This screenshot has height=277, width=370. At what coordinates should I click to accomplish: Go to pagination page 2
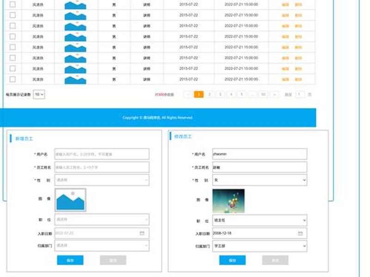coord(210,95)
